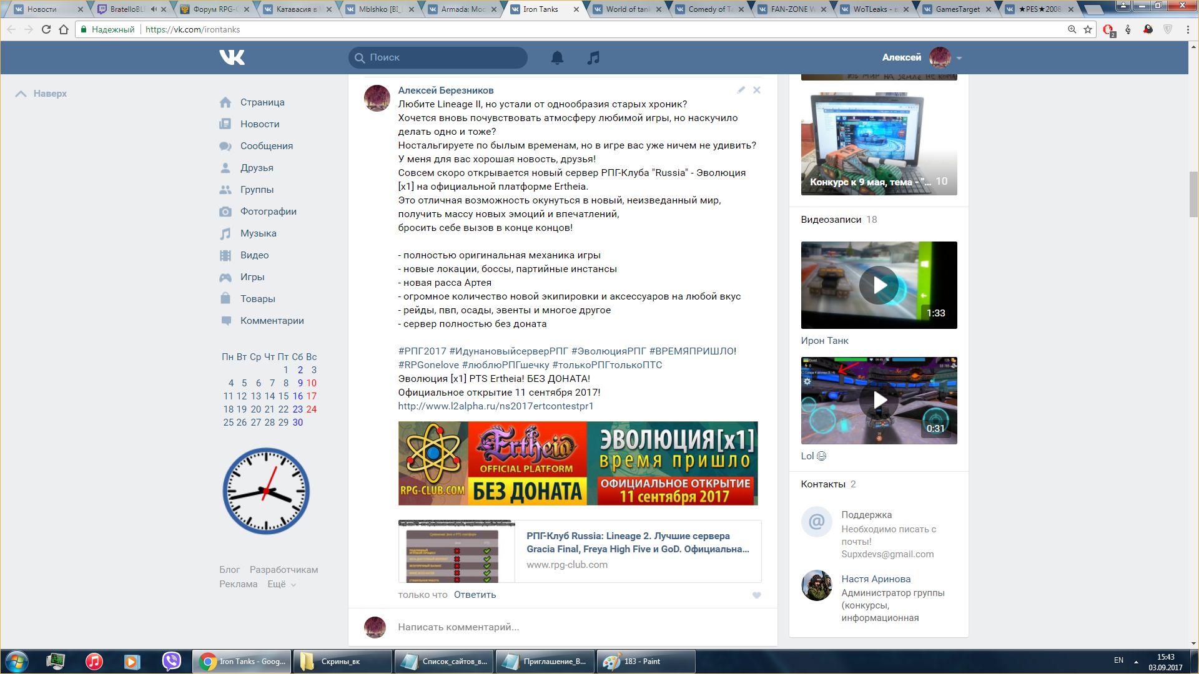Click the Контакты section header

coord(828,484)
